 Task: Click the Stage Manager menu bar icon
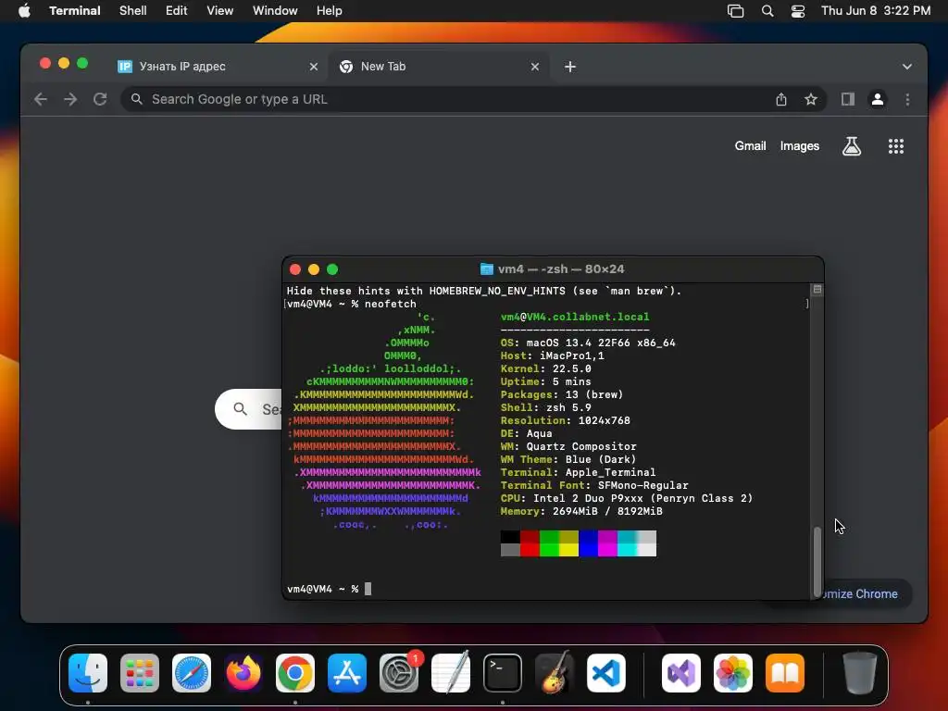click(x=735, y=11)
